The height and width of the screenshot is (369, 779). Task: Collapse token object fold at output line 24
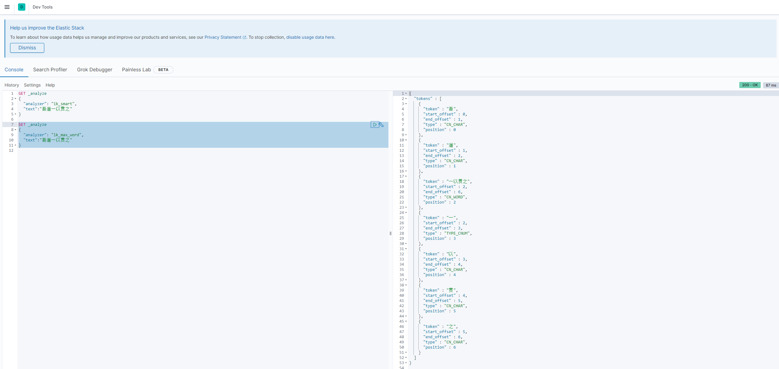pyautogui.click(x=406, y=213)
